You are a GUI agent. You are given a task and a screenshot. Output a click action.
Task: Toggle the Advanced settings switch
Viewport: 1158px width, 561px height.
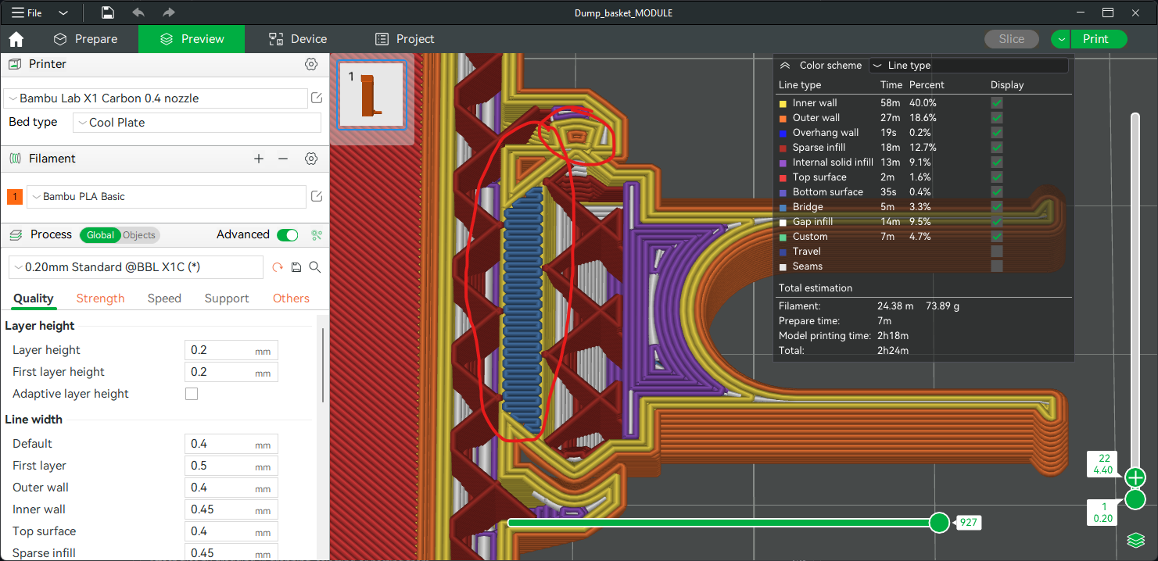pyautogui.click(x=288, y=234)
